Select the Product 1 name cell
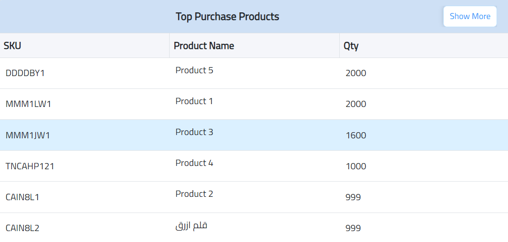This screenshot has height=242, width=508. pos(194,101)
